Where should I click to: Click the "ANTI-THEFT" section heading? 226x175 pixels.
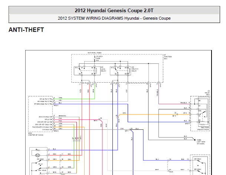coord(26,30)
